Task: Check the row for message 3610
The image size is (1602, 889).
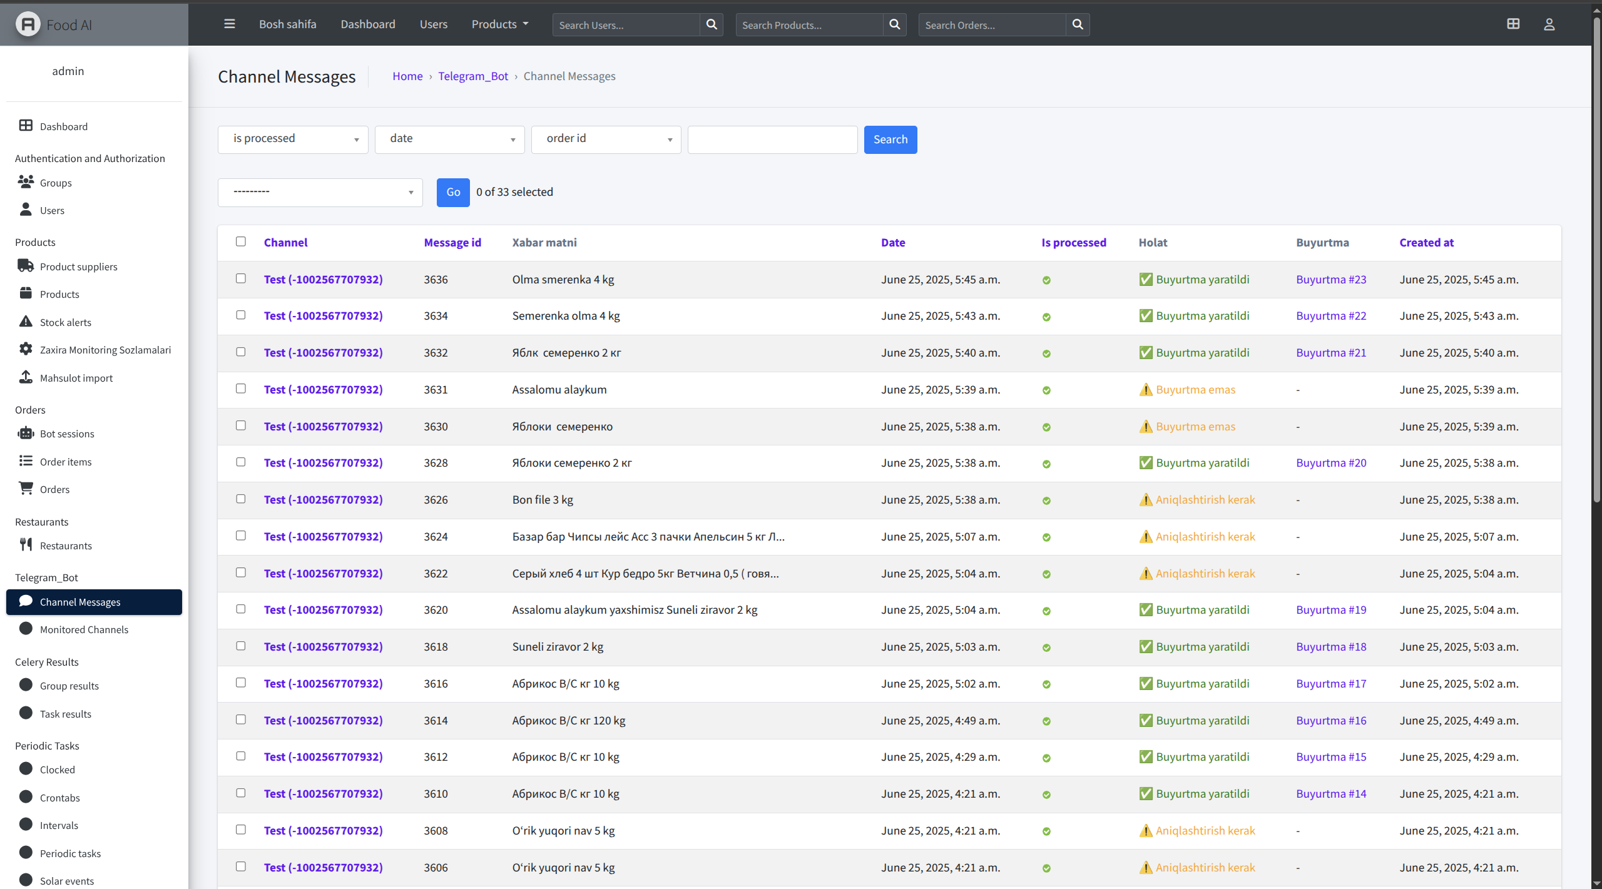Action: click(241, 793)
